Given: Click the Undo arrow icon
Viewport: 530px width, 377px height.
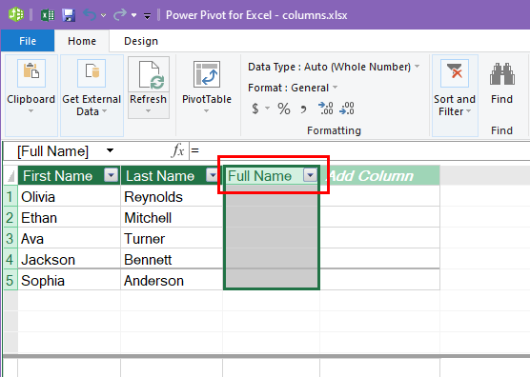Looking at the screenshot, I should (x=90, y=15).
